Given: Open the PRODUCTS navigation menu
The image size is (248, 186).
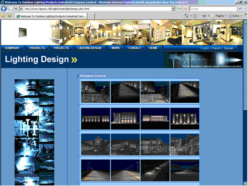Looking at the screenshot, I should (37, 48).
